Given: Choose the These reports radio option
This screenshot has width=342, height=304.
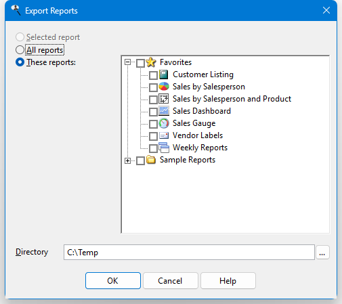Looking at the screenshot, I should tap(20, 62).
